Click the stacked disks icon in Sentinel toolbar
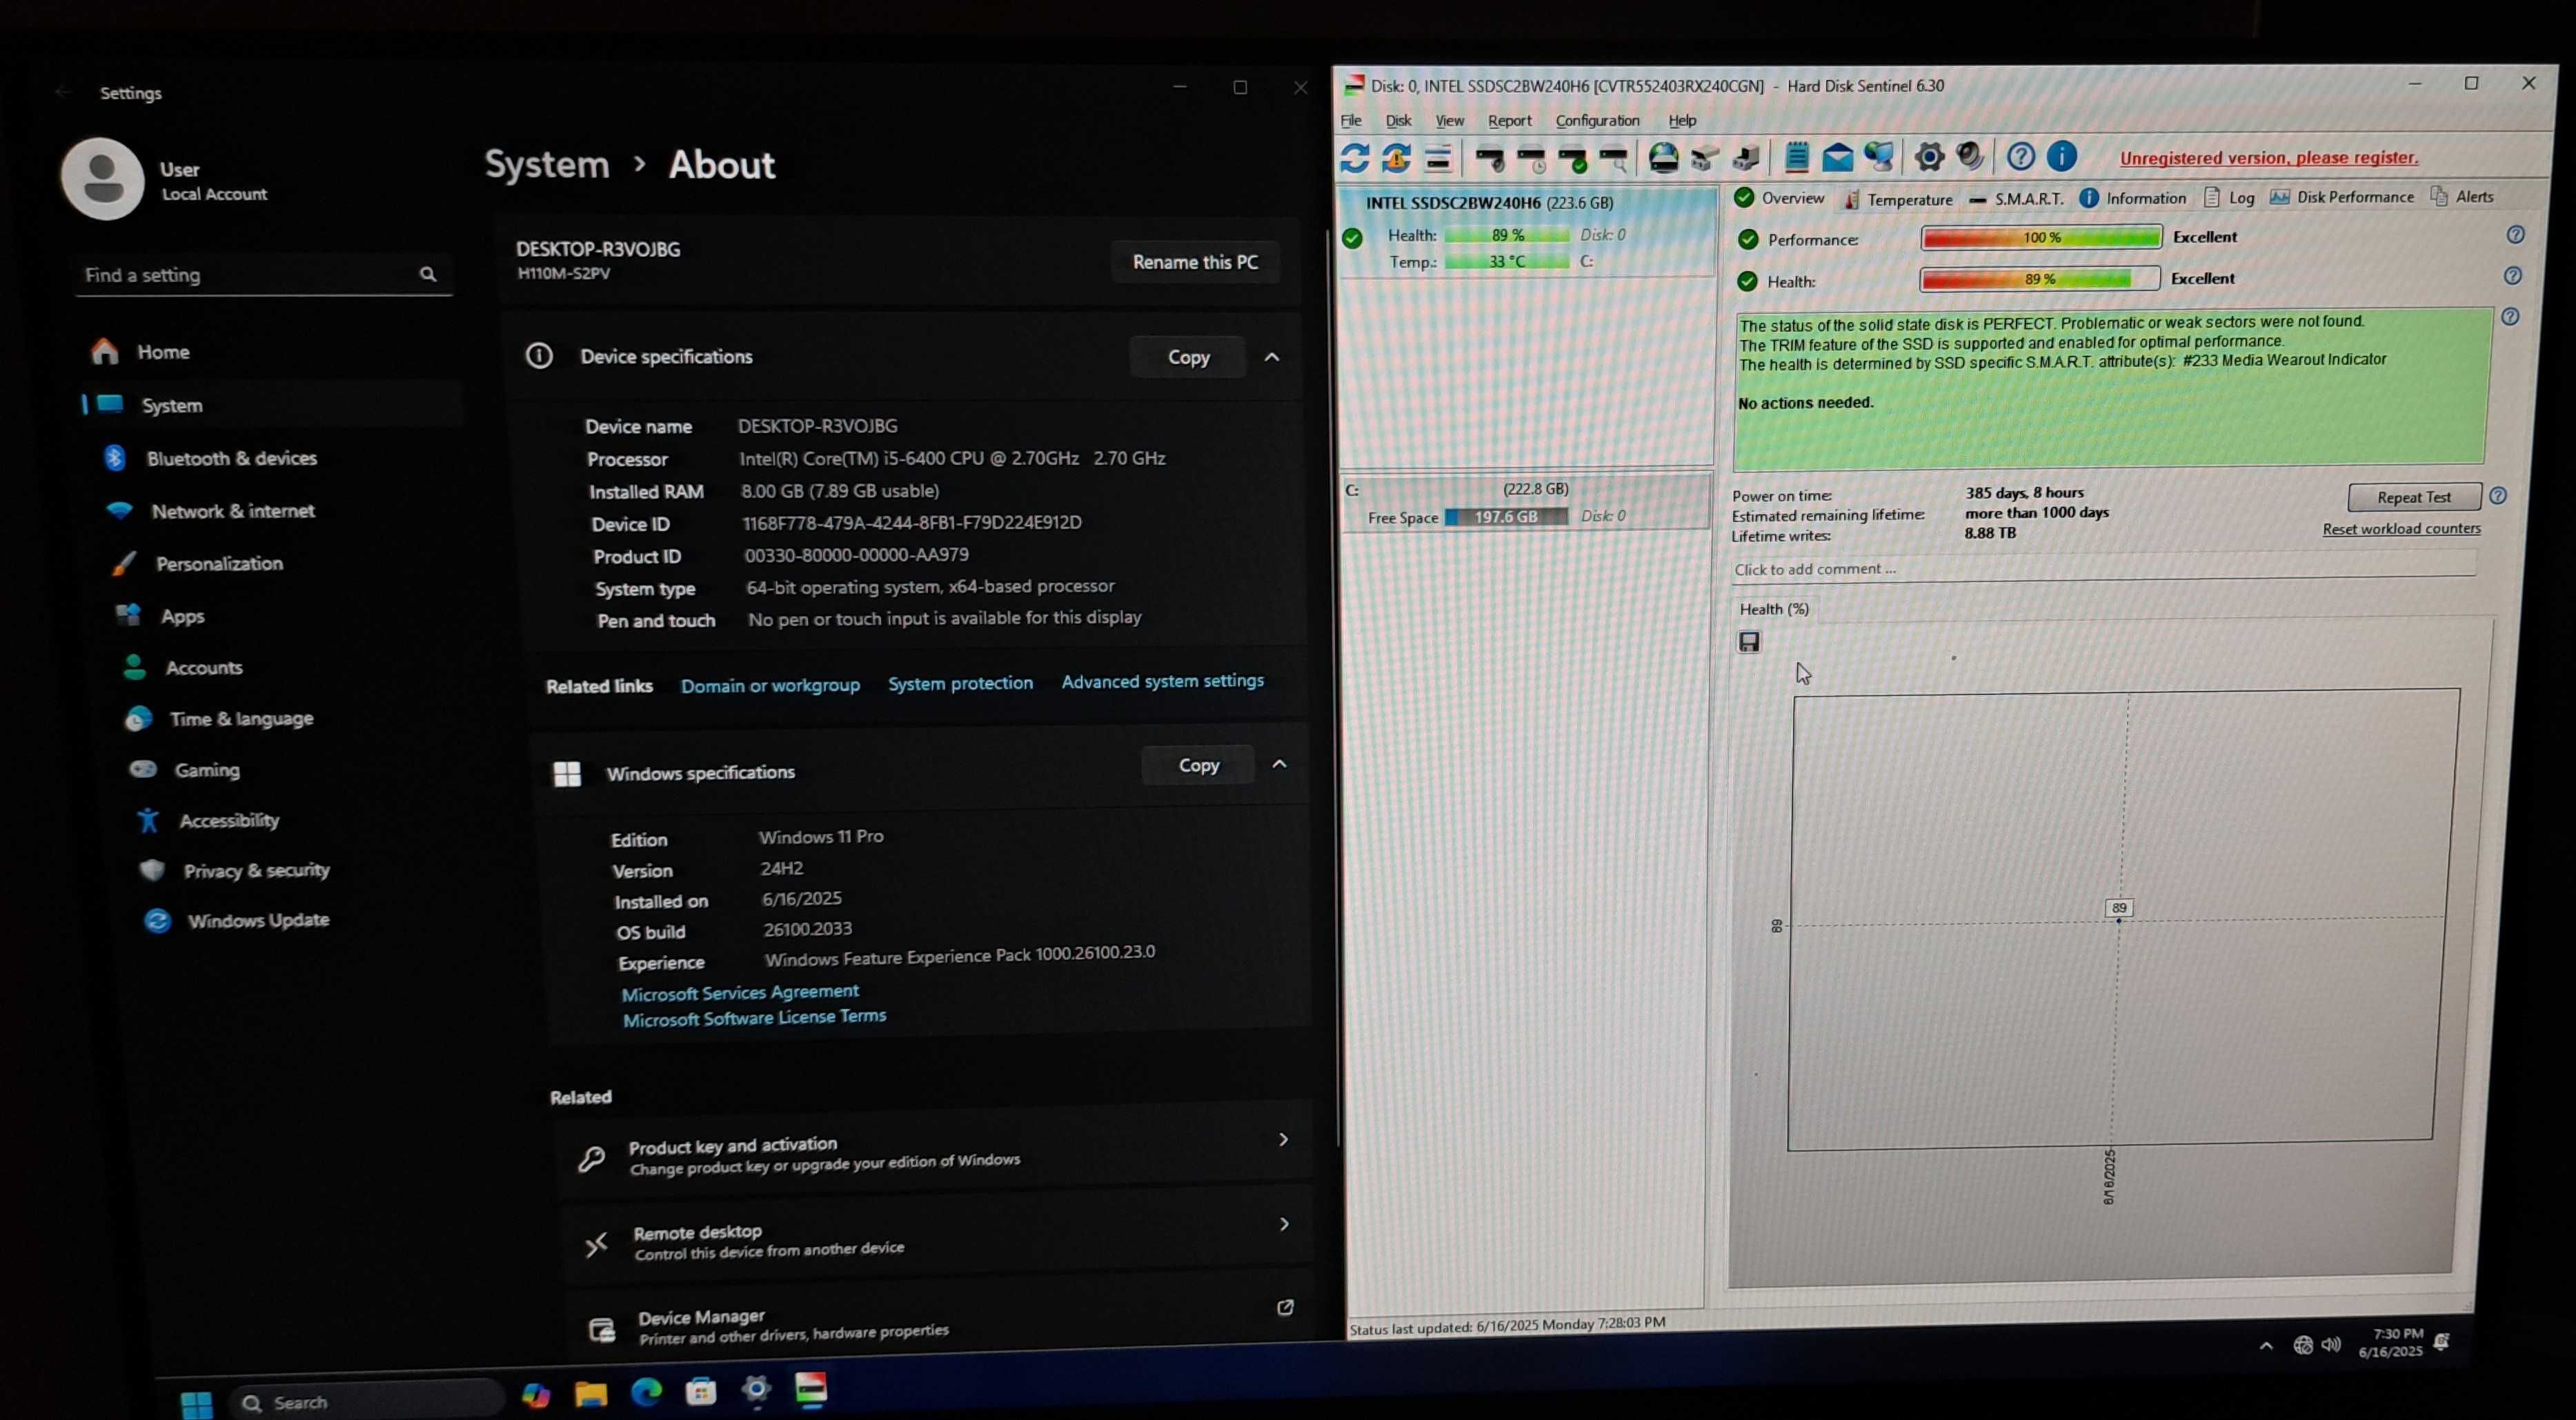The height and width of the screenshot is (1420, 2576). coord(1438,158)
